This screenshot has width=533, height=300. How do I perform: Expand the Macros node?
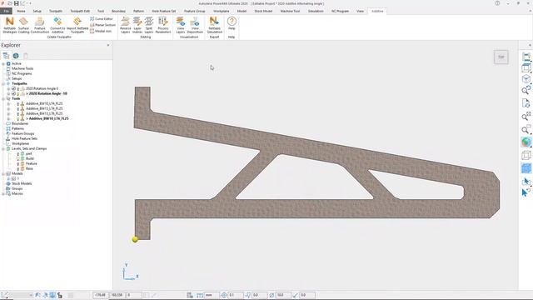[3, 193]
